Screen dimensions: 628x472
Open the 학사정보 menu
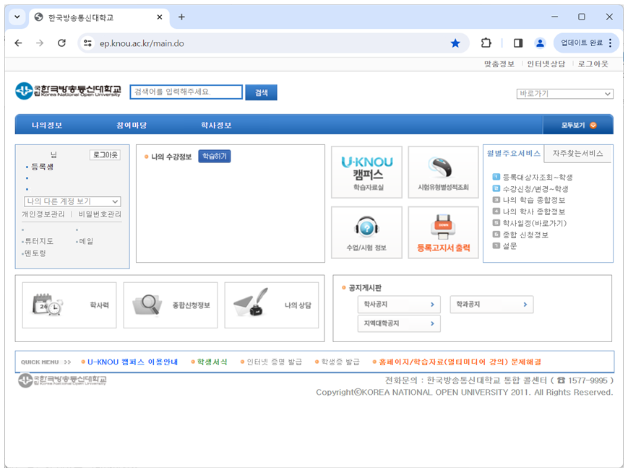click(x=216, y=125)
